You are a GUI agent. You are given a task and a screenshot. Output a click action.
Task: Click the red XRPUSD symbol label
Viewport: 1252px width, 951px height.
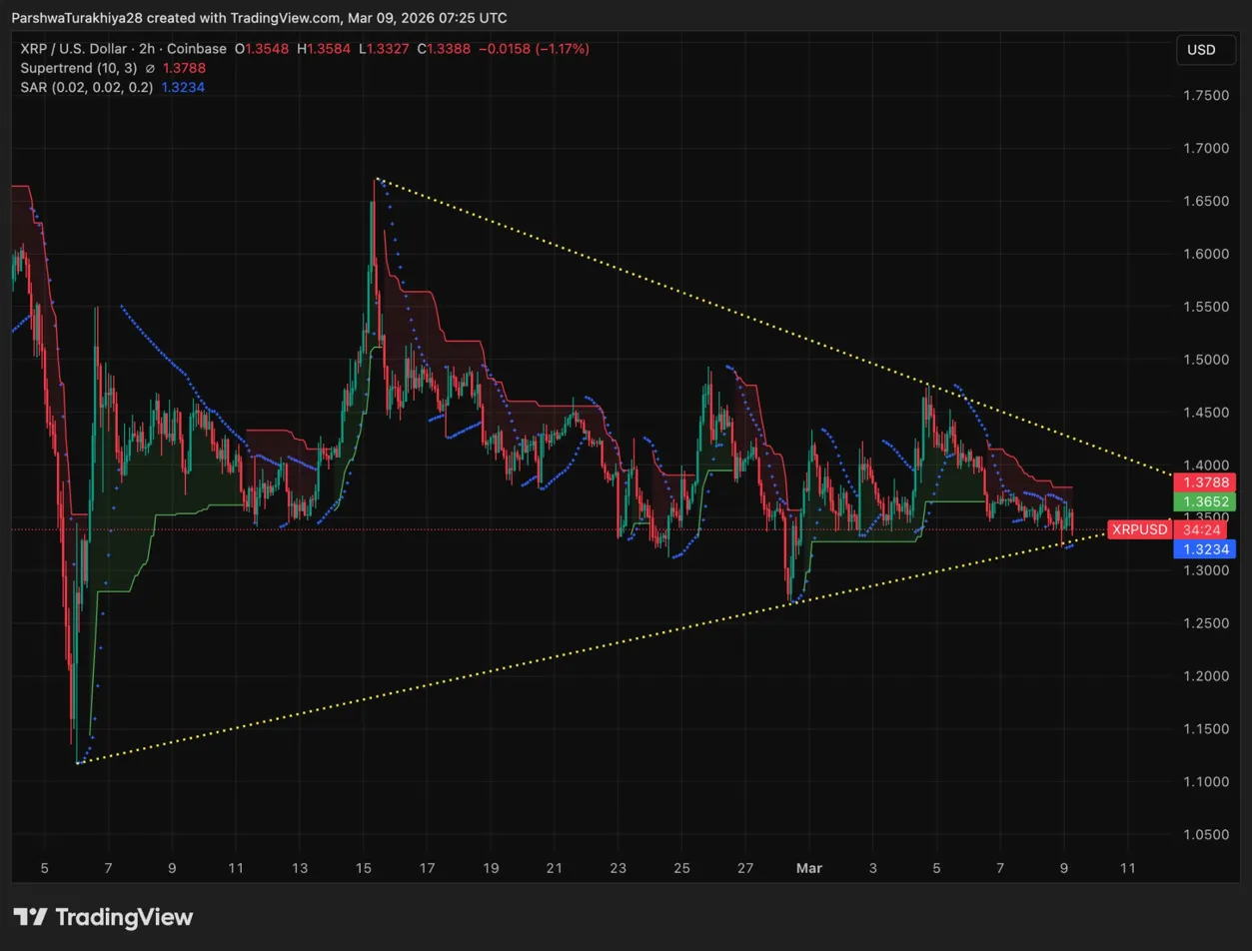point(1139,528)
